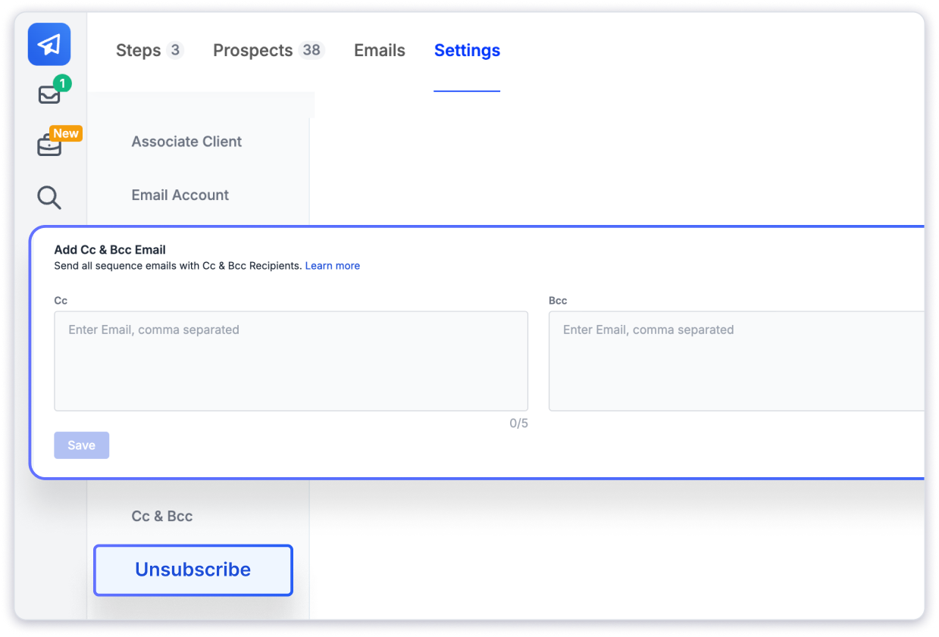Click into the Cc email field
939x637 pixels.
[291, 361]
